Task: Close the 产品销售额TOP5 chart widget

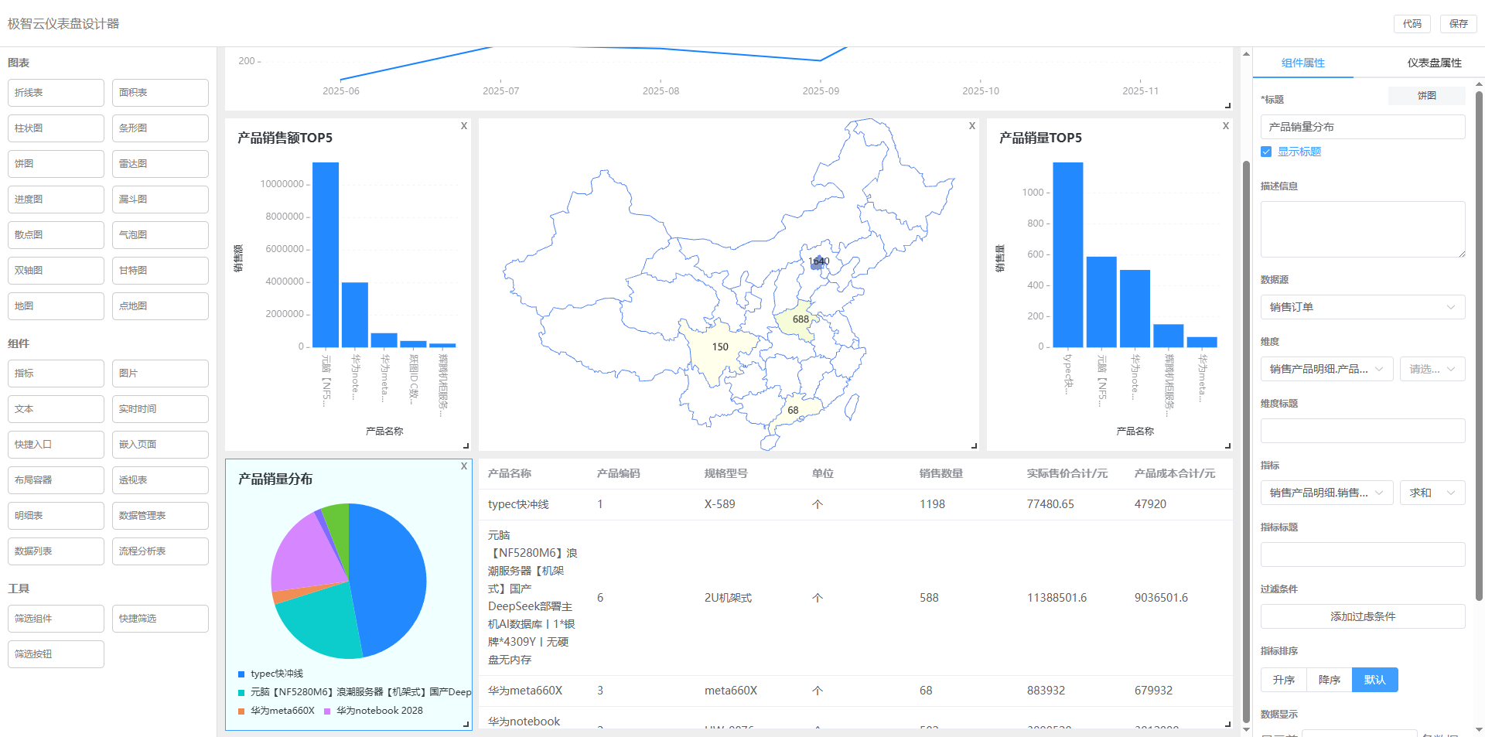Action: point(464,126)
